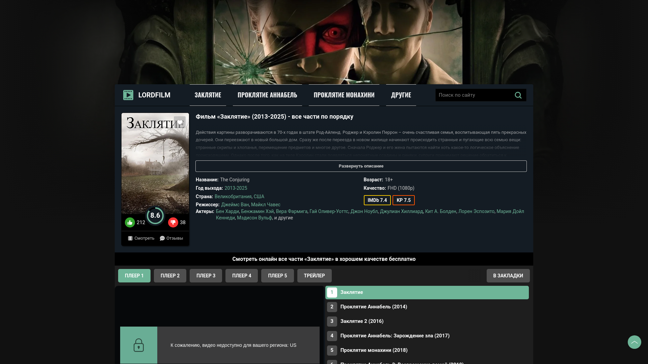The width and height of the screenshot is (648, 364).
Task: Open the ПРОКЛЯТИЕ АННАБЕЛЬ menu item
Action: [267, 95]
